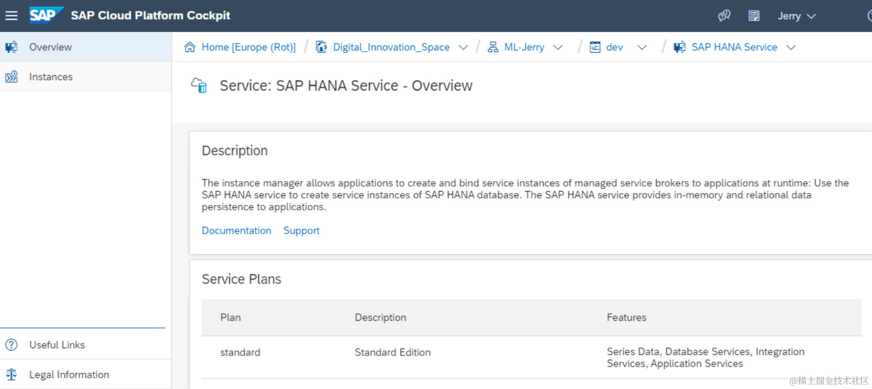Open the Support link
Screen dimensions: 872x389
(301, 231)
